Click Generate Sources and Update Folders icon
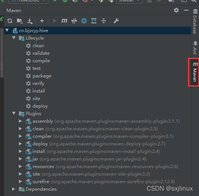The image size is (199, 196). [x=20, y=21]
